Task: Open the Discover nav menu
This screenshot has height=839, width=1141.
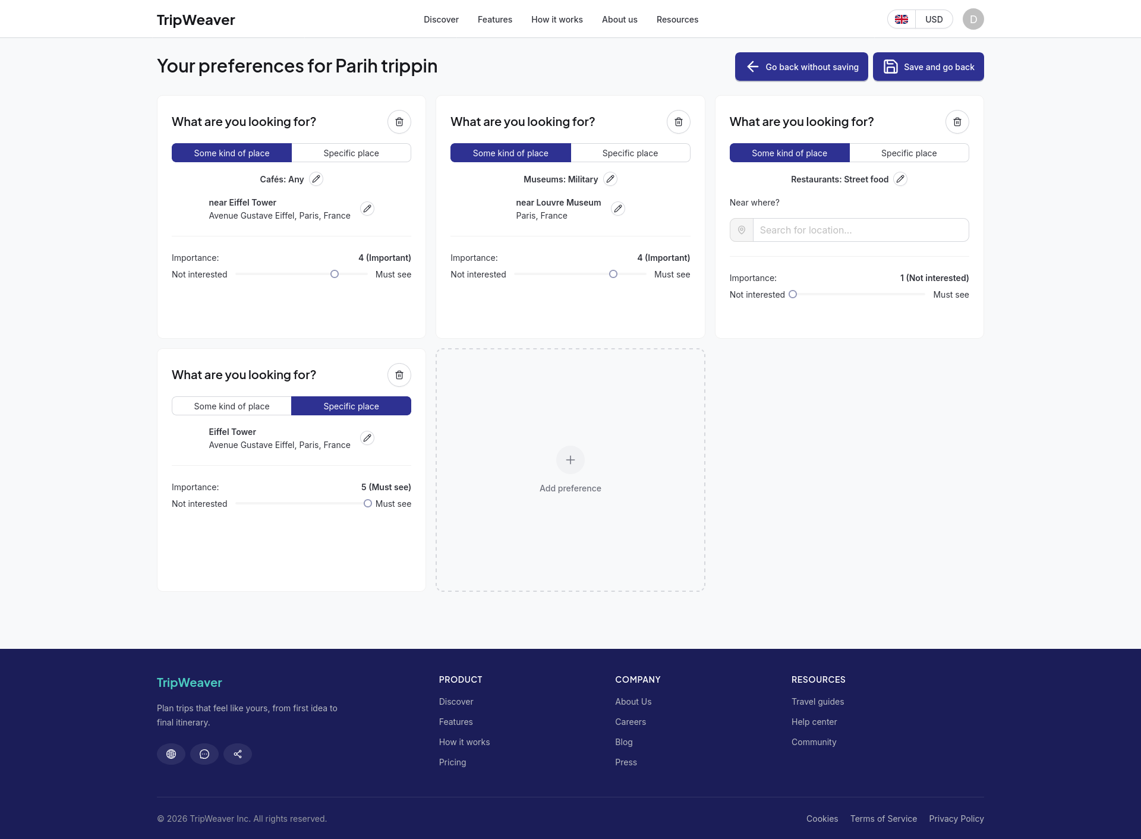Action: [441, 20]
